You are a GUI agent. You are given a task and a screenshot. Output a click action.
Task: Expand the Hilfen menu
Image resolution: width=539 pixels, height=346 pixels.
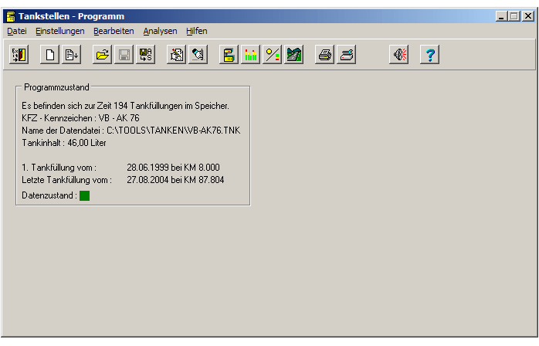pos(196,31)
